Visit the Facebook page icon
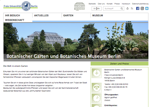This screenshot has width=149, height=107. pos(138,9)
